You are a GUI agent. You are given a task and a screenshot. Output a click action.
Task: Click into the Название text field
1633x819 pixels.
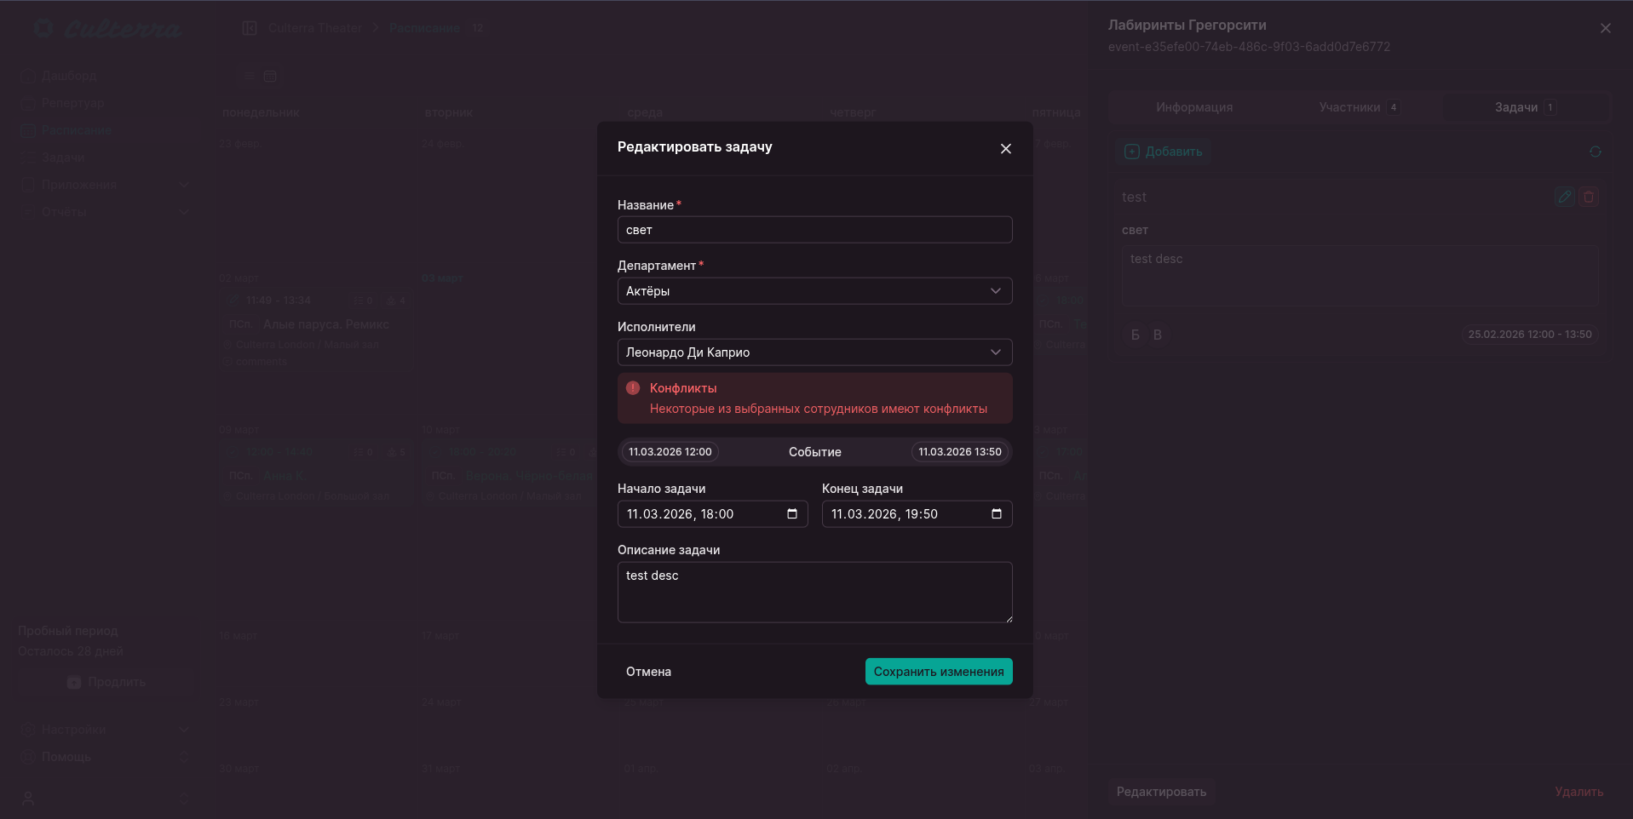point(814,230)
